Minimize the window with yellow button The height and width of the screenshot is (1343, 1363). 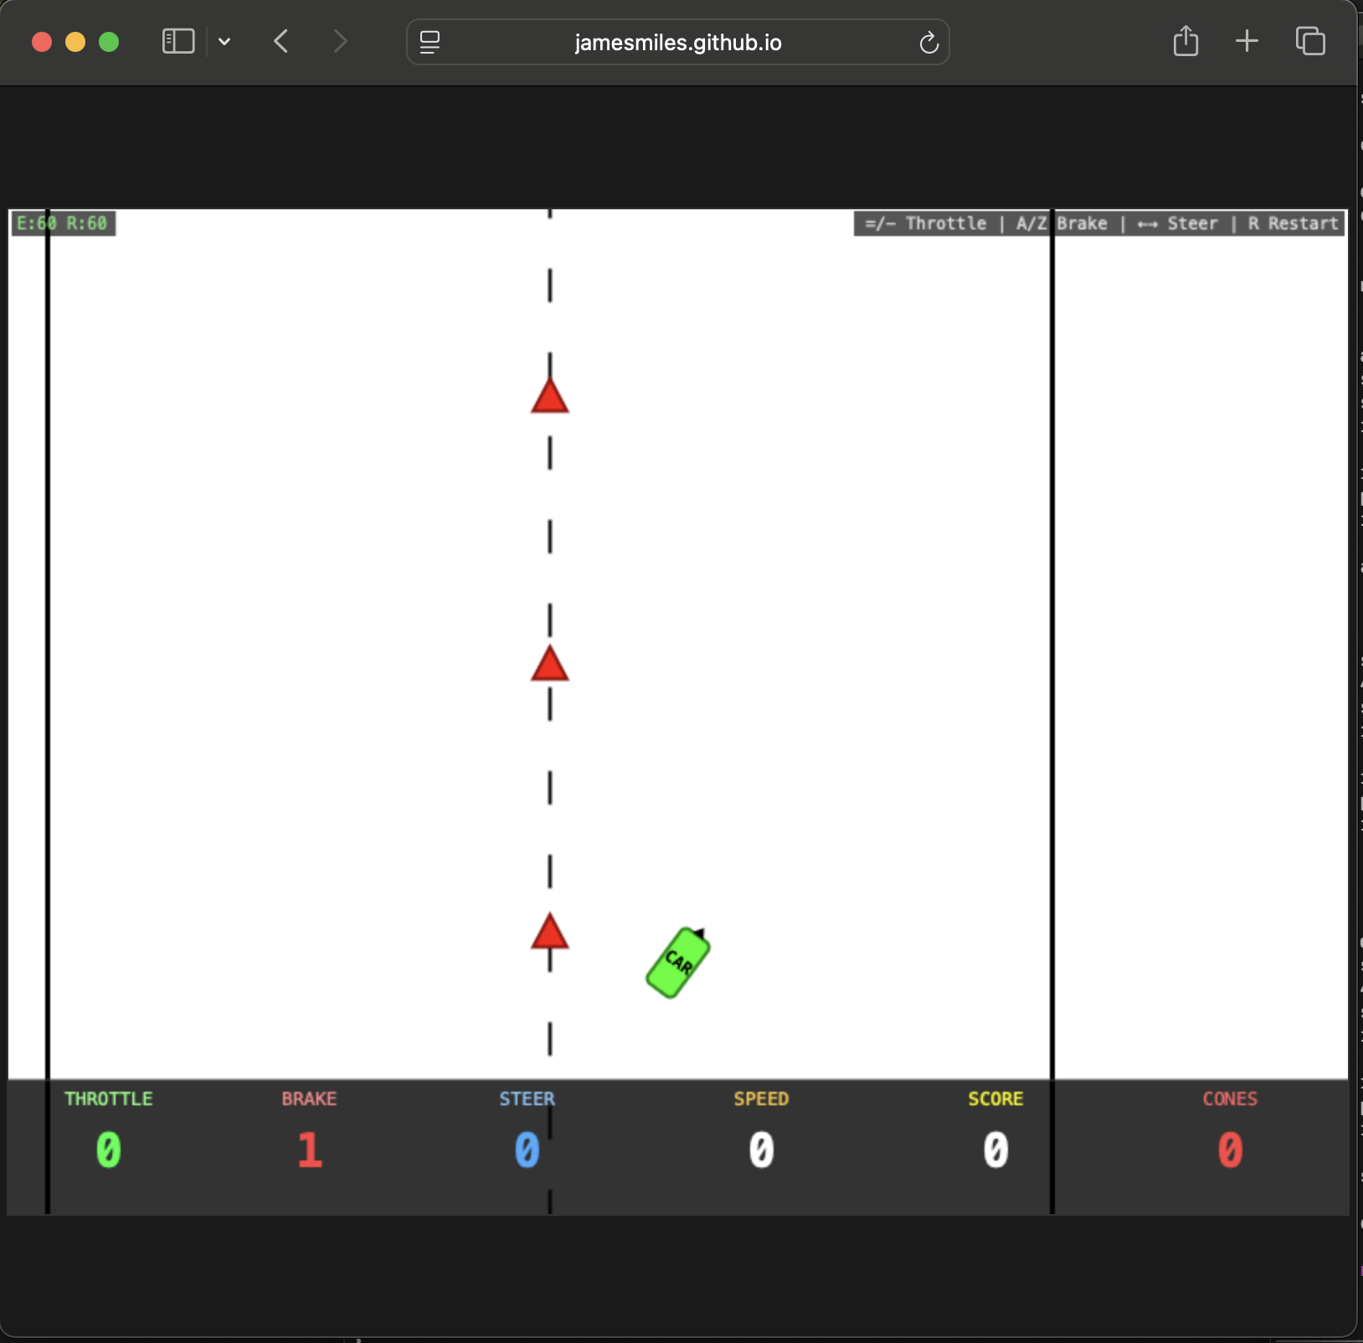click(x=75, y=42)
